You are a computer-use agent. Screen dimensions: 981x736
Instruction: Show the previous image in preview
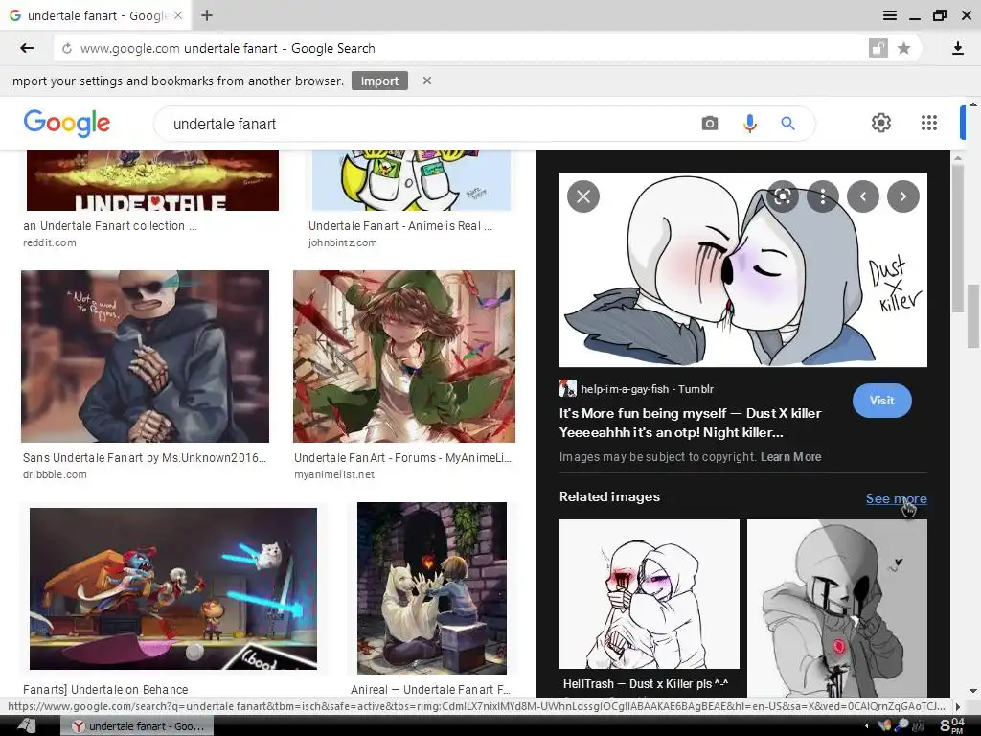(x=863, y=196)
